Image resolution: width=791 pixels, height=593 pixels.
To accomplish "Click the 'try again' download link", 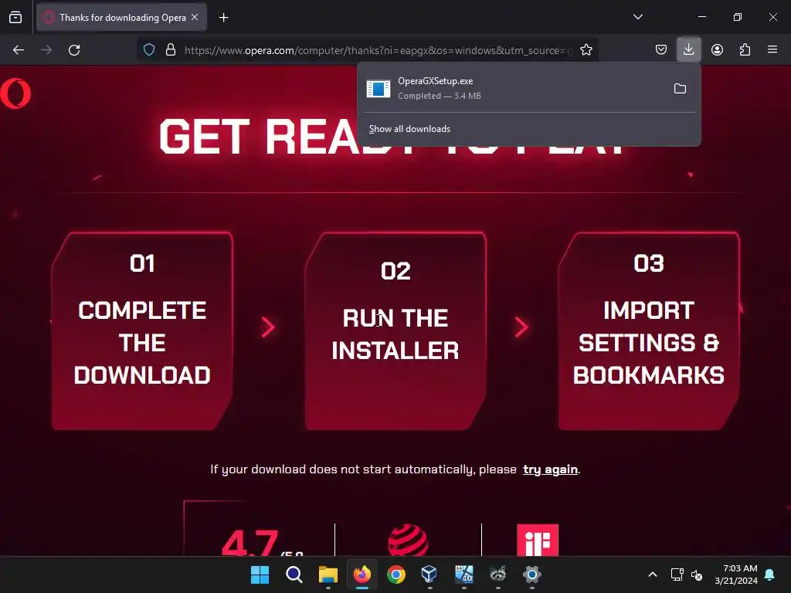I will (550, 469).
